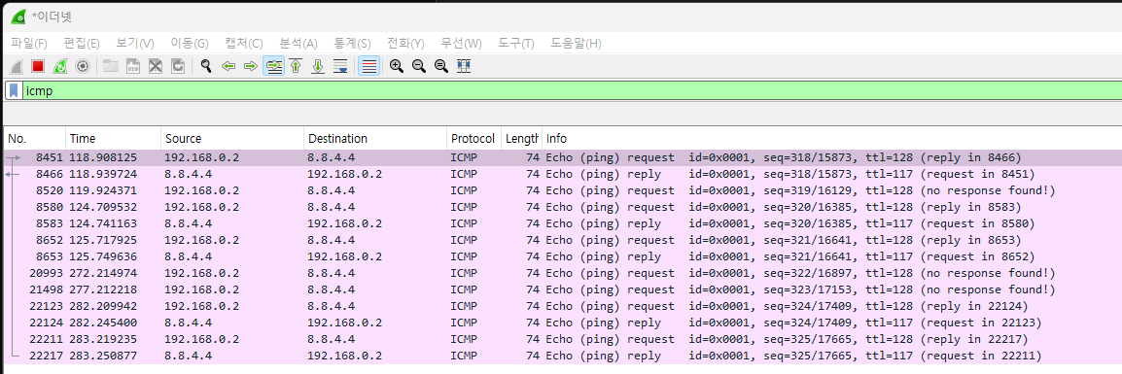Viewport: 1122px width, 374px height.
Task: Zoom in main window text
Action: click(397, 66)
